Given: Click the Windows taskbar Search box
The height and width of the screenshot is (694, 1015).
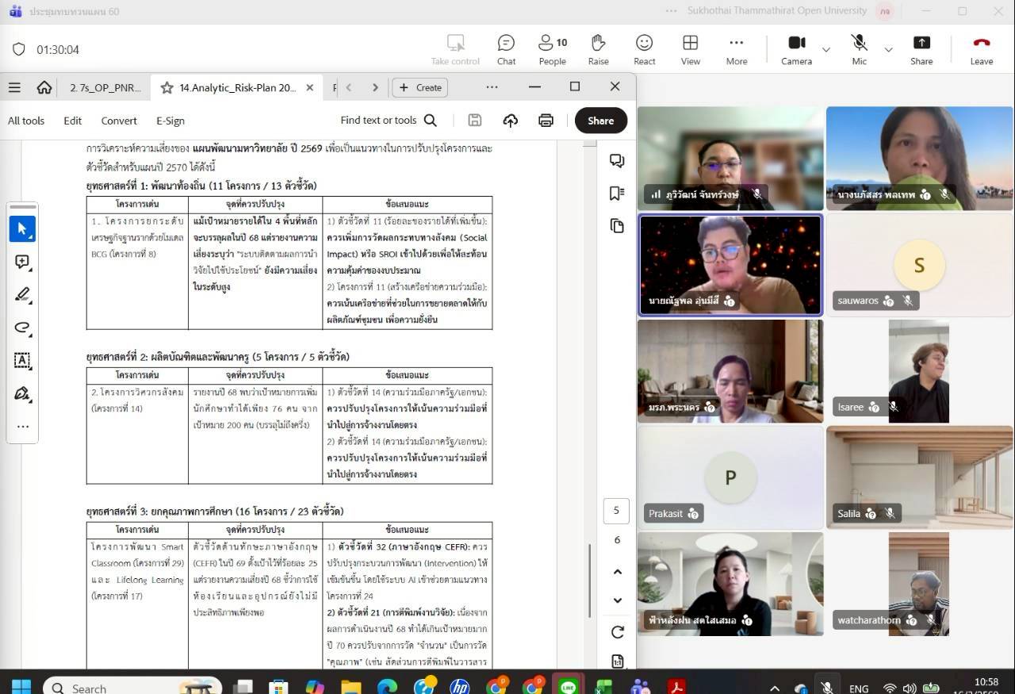Looking at the screenshot, I should pos(131,687).
